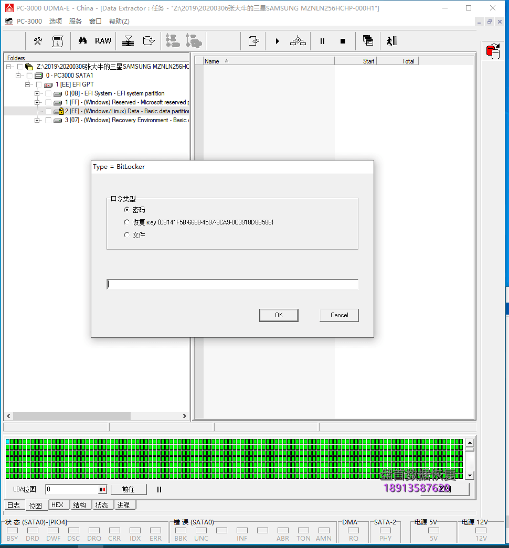Check the Recovery Environment partition checkbox
Viewport: 509px width, 548px height.
tap(48, 120)
